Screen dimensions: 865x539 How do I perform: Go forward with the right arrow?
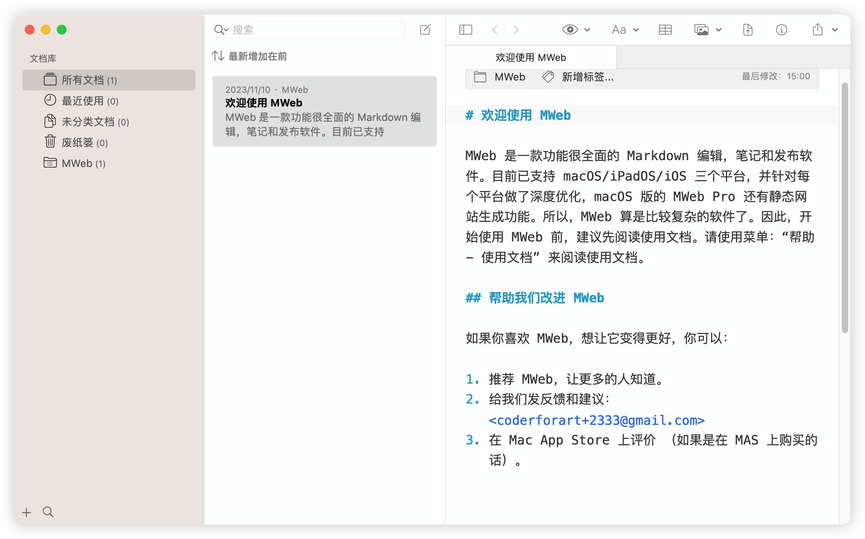pyautogui.click(x=516, y=30)
